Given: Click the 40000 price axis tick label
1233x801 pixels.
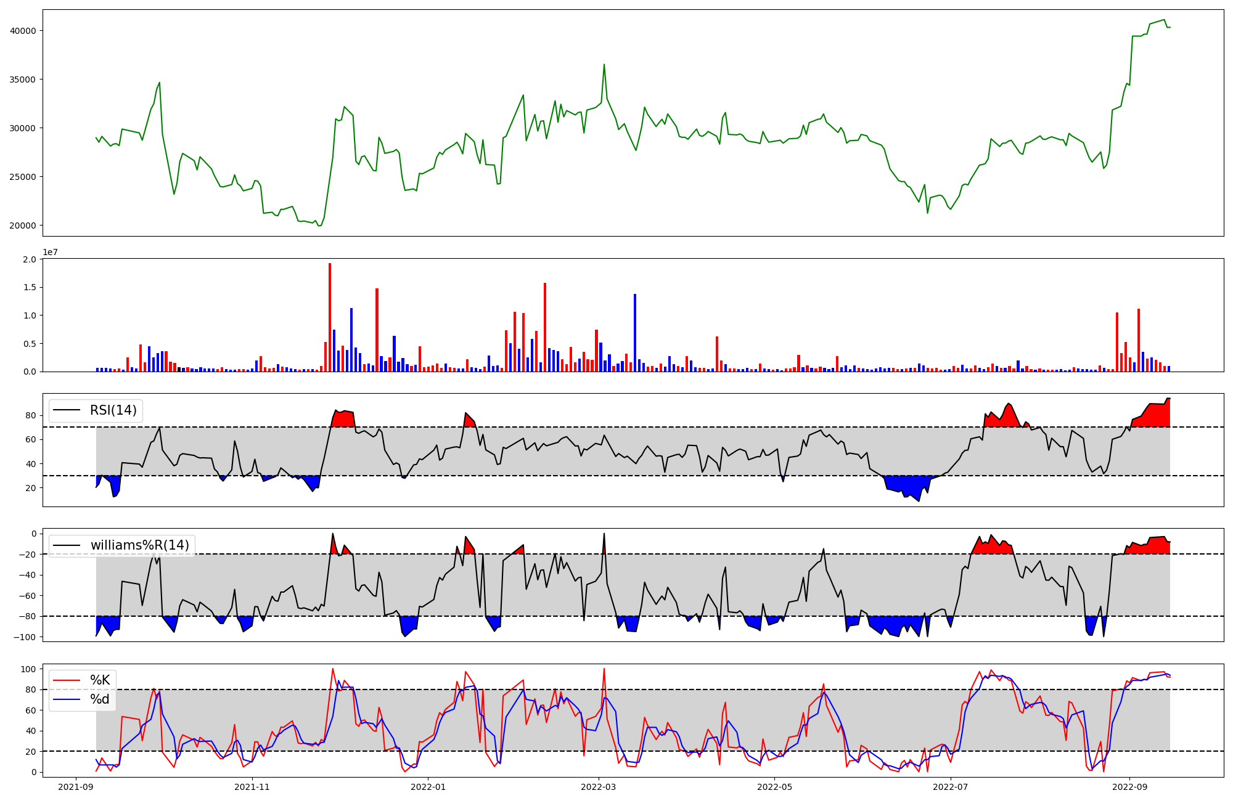Looking at the screenshot, I should point(23,31).
